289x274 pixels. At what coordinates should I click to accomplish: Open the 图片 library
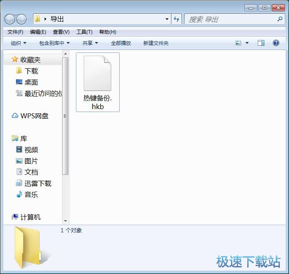click(x=31, y=161)
